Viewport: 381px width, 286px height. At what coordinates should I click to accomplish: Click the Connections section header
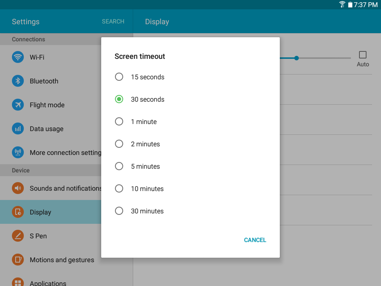28,39
